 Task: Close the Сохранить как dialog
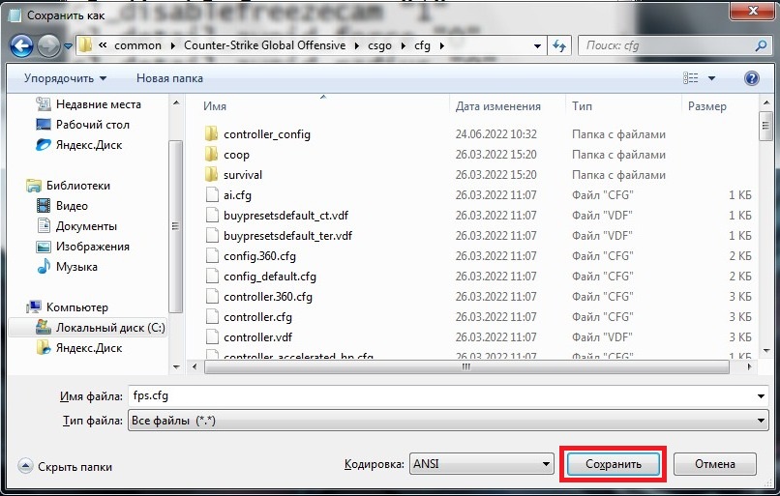click(753, 10)
